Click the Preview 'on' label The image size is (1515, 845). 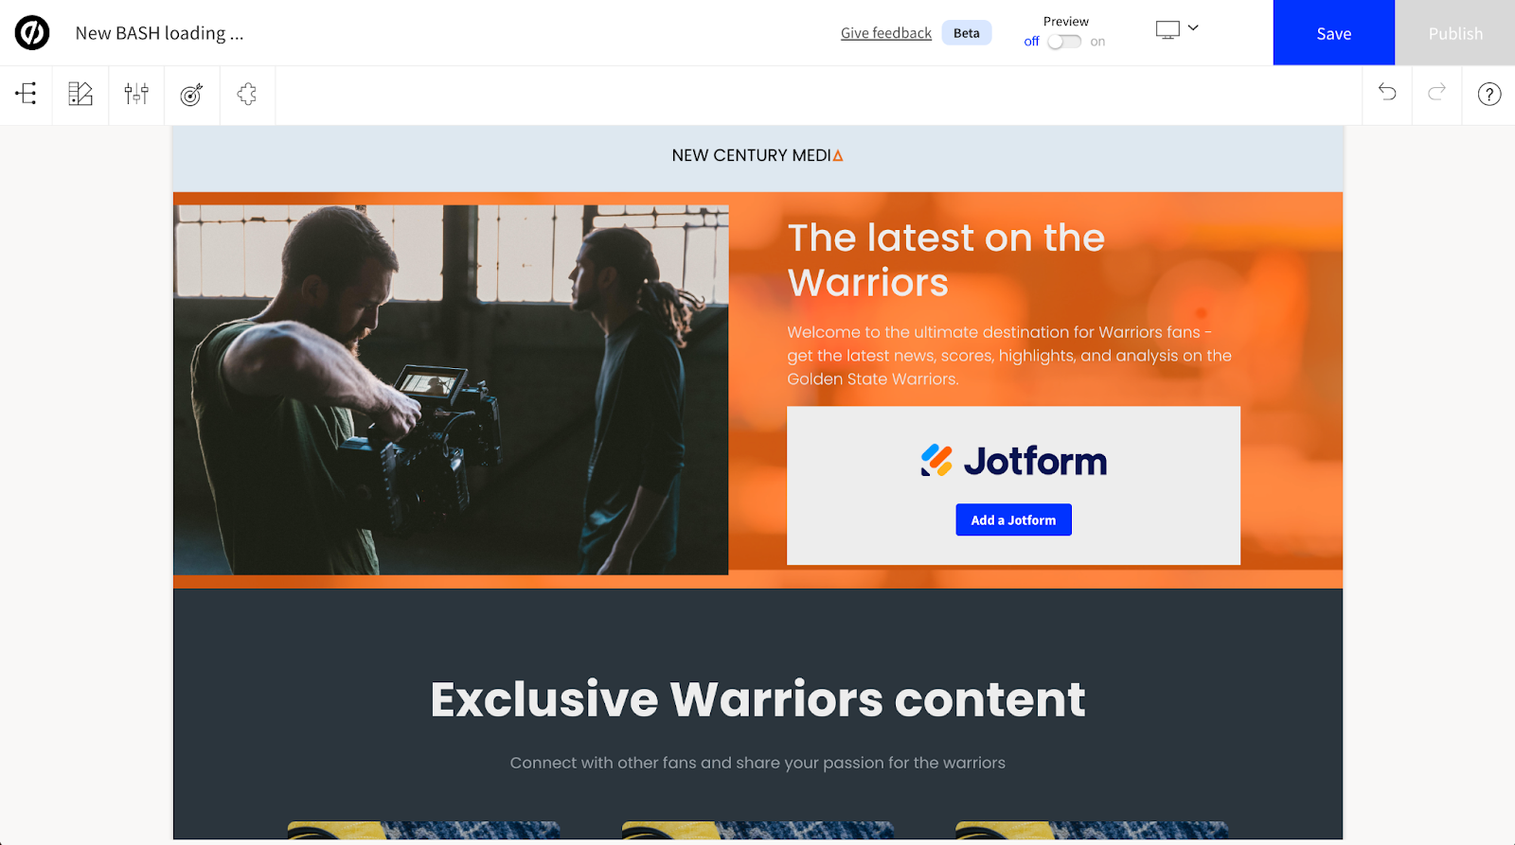click(1097, 42)
